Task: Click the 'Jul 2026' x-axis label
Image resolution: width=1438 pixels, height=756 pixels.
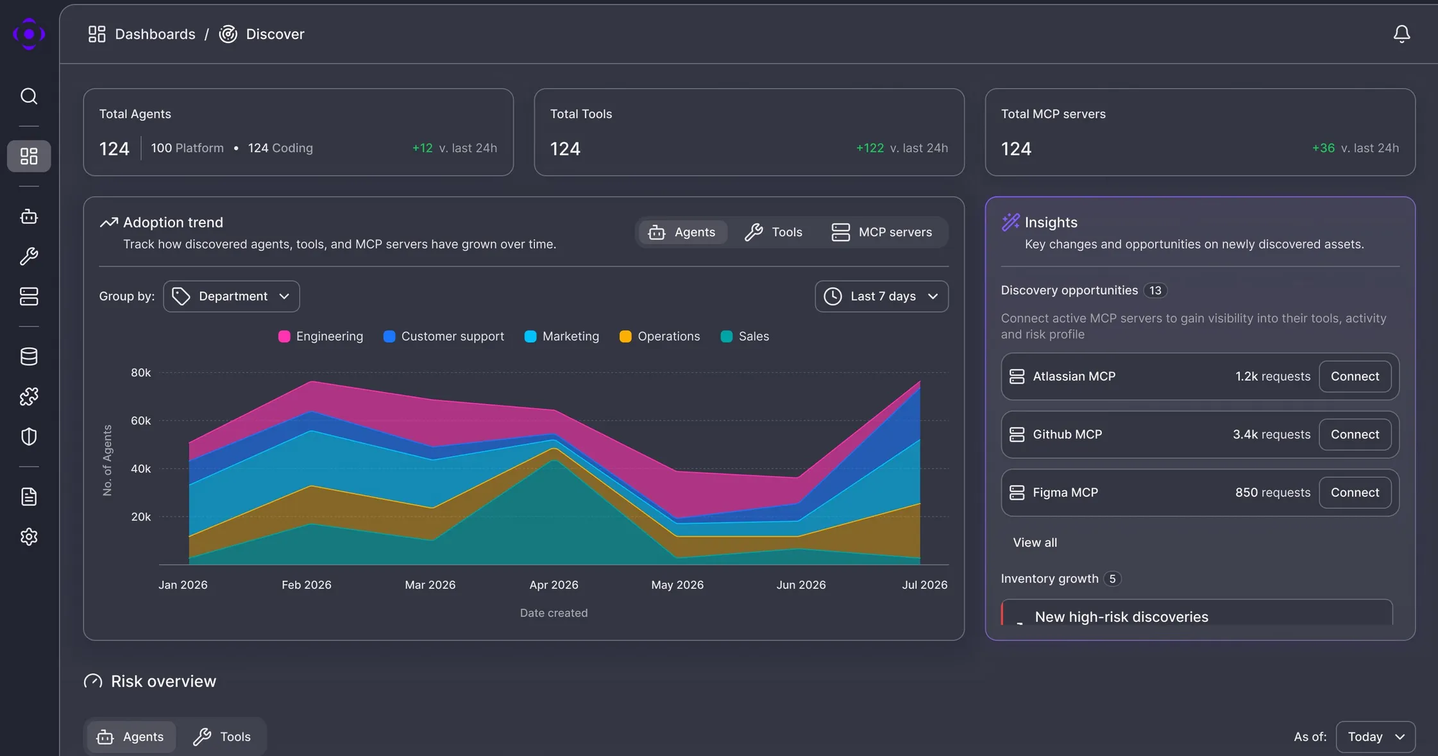Action: [x=924, y=585]
